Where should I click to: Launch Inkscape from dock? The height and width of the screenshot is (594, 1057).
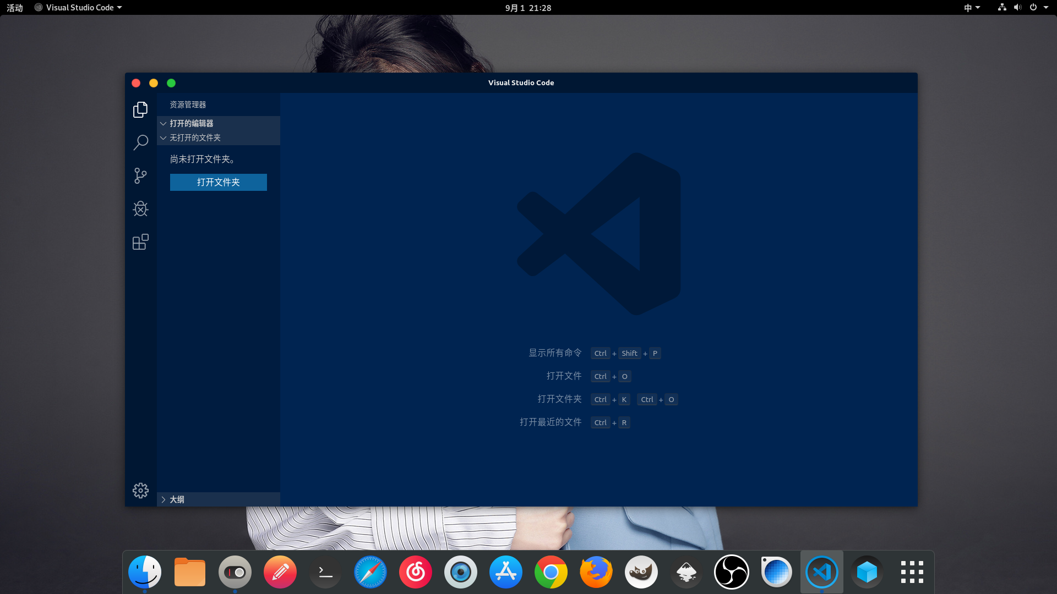[x=686, y=572]
